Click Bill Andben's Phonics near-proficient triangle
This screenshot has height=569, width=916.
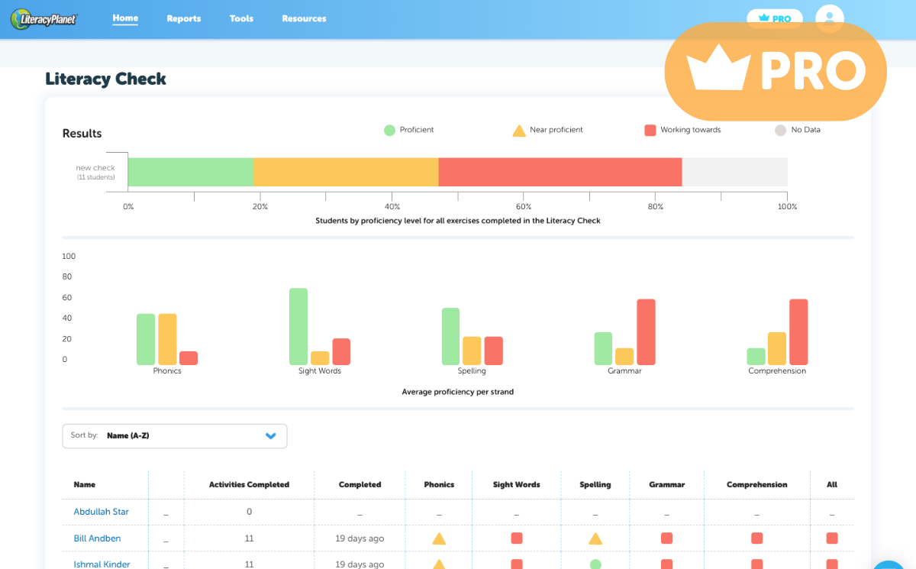tap(439, 538)
